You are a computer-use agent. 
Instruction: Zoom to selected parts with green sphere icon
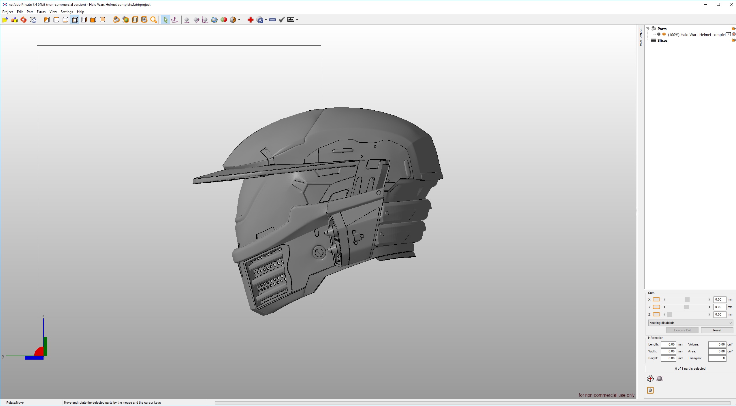(126, 20)
